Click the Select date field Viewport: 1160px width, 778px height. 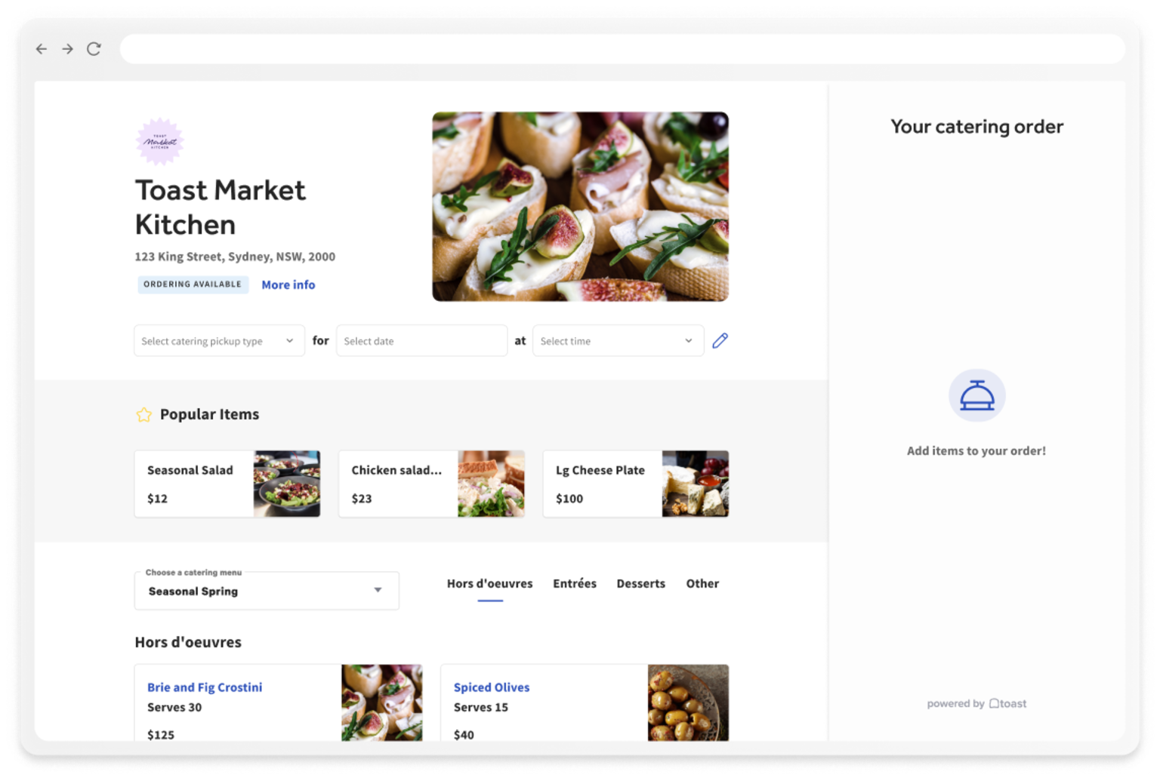tap(421, 340)
